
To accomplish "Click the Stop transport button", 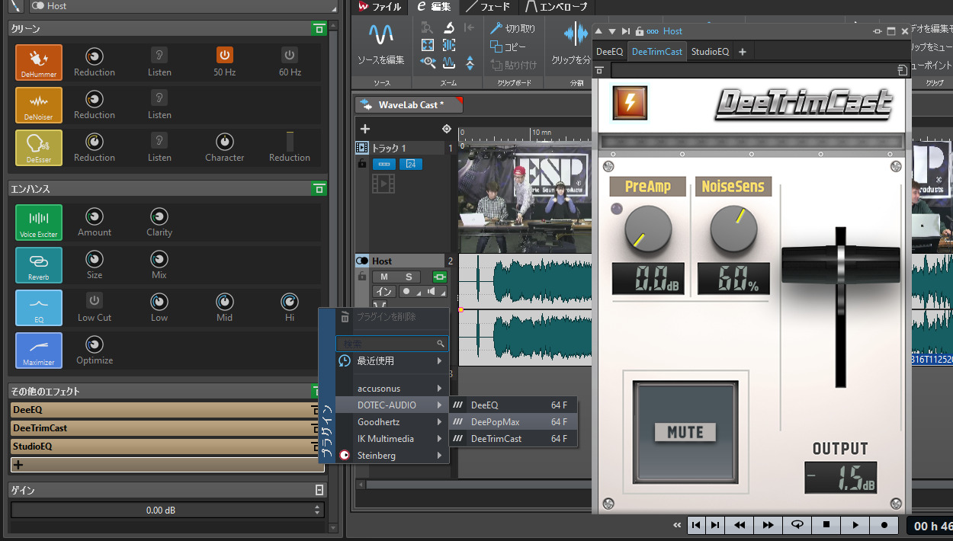I will pos(826,525).
